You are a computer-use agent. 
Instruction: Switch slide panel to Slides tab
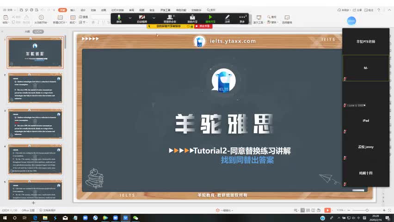(38, 31)
